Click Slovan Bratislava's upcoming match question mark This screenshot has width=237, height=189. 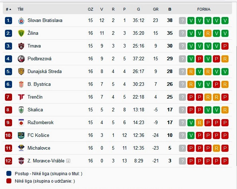[182, 21]
